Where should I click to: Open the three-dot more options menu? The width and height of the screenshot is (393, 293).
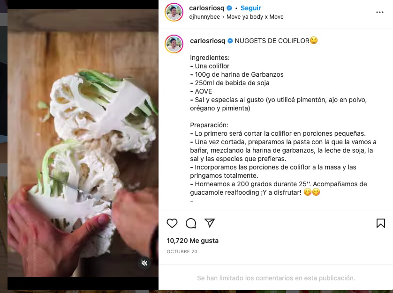pos(380,12)
